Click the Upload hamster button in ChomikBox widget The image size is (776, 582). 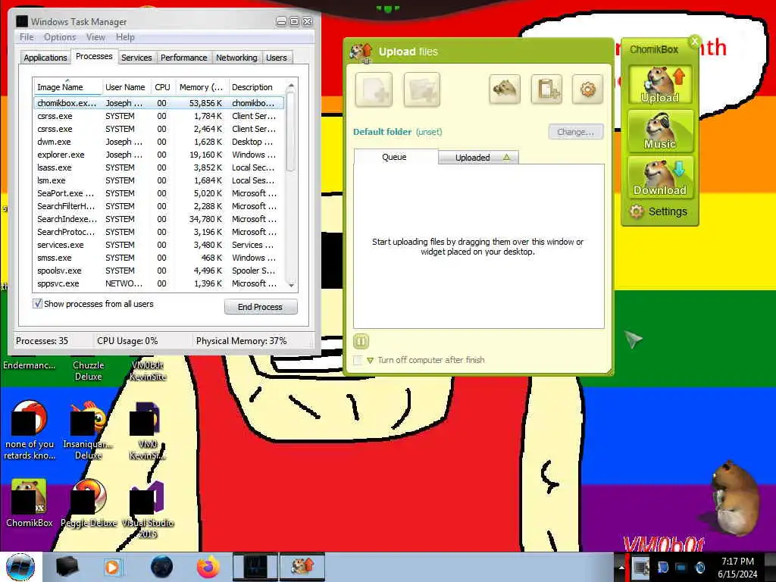coord(661,85)
